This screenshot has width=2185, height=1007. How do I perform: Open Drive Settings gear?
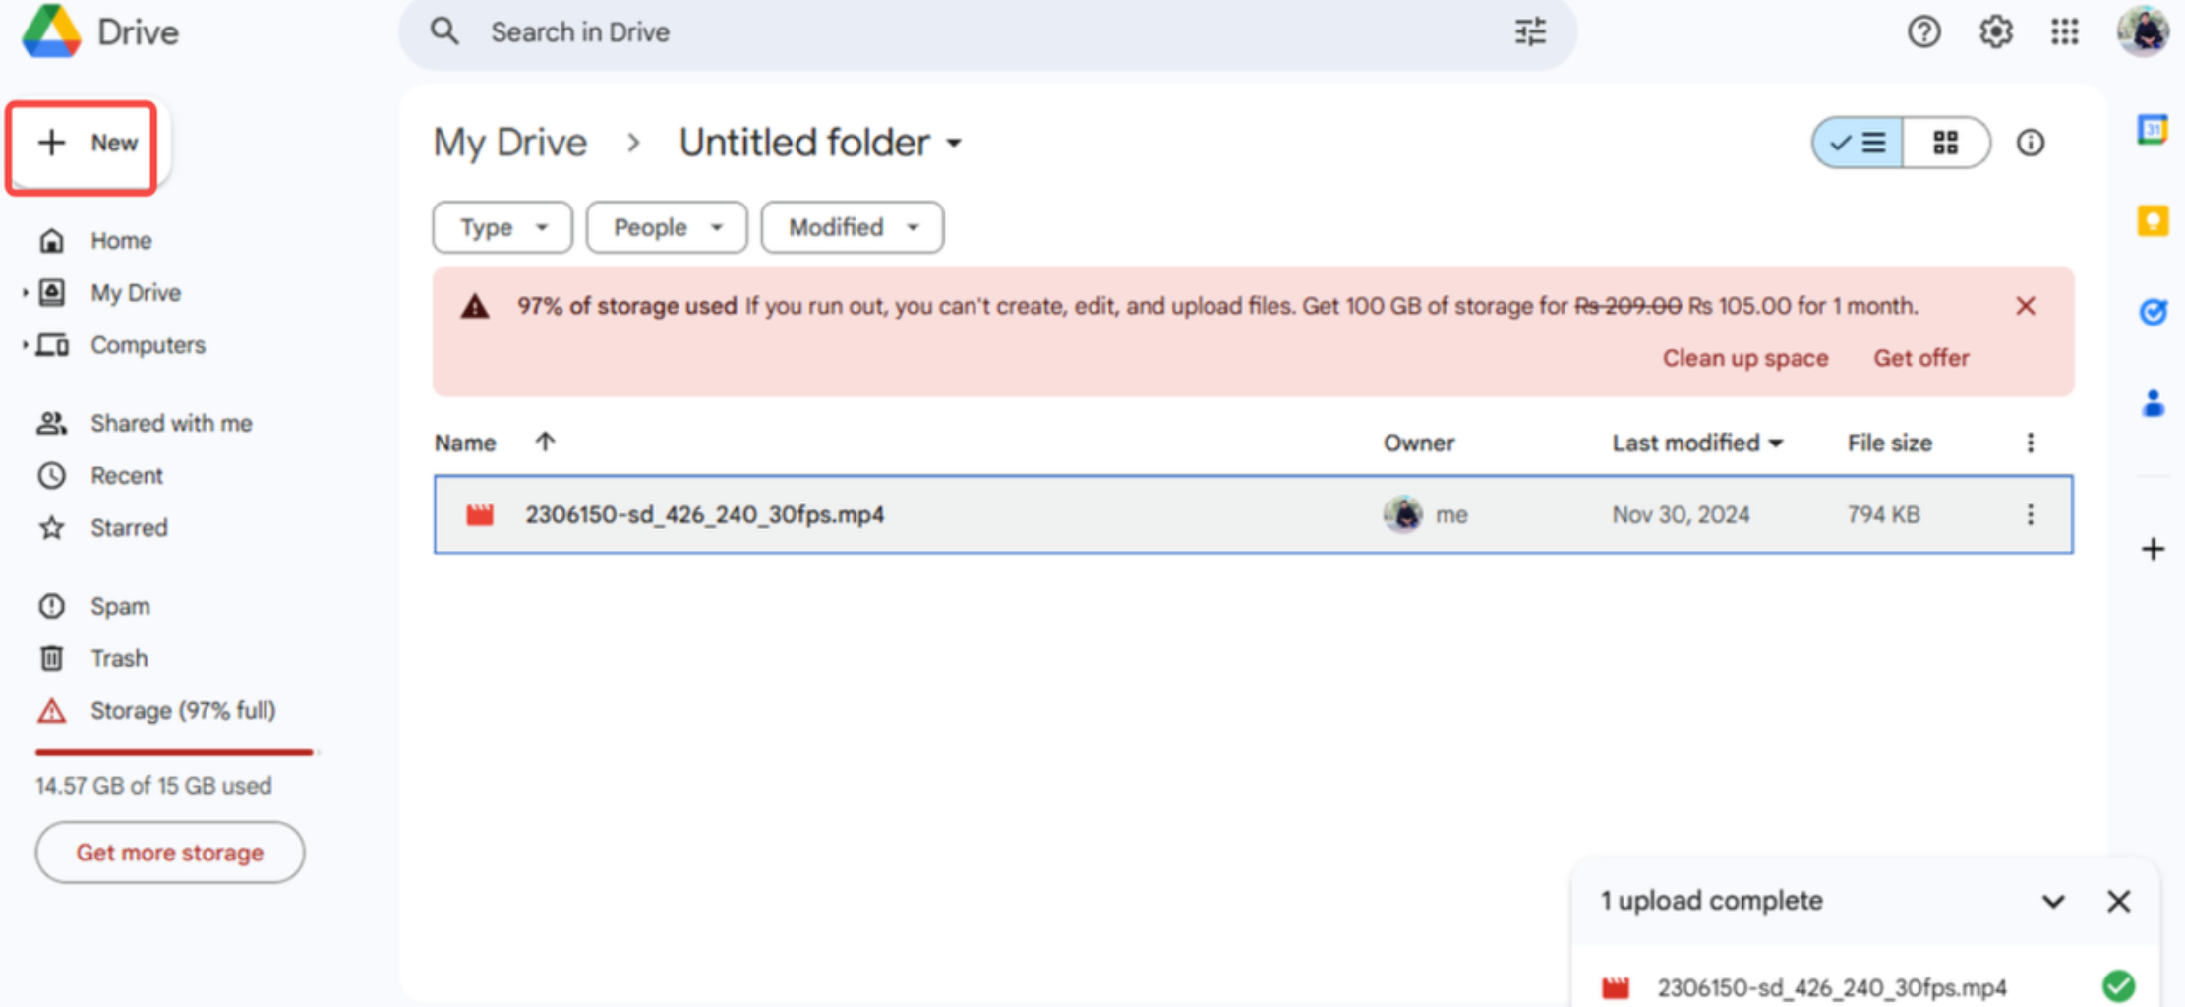pos(1995,31)
